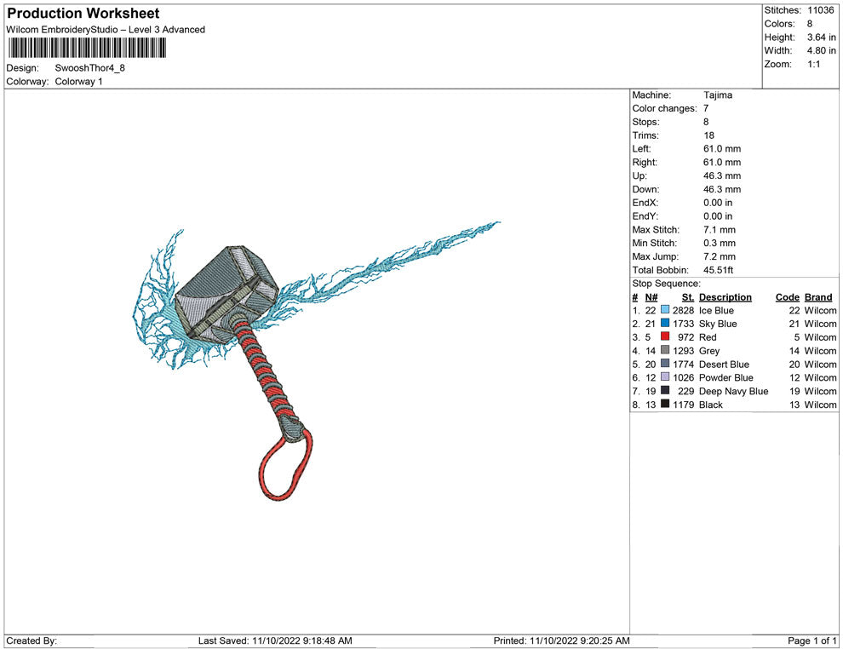The height and width of the screenshot is (649, 843).
Task: Click the Up value '46.3 mm'
Action: click(722, 175)
